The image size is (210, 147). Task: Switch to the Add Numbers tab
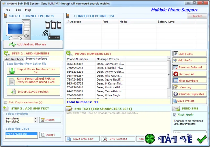point(14,59)
